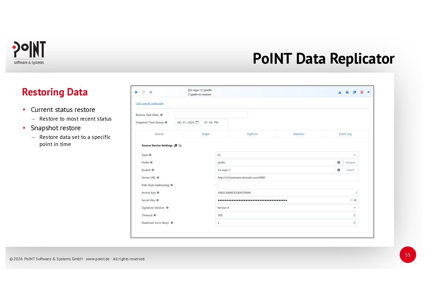Click the Restore Task Alias input field
The width and height of the screenshot is (428, 303).
[x=211, y=115]
